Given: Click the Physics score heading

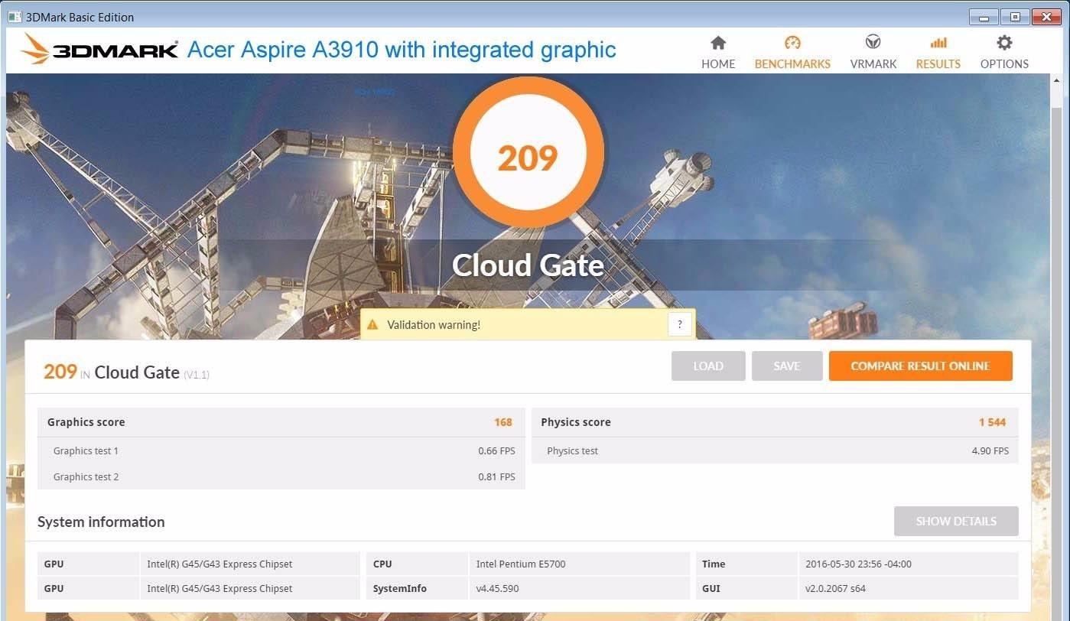Looking at the screenshot, I should [576, 422].
